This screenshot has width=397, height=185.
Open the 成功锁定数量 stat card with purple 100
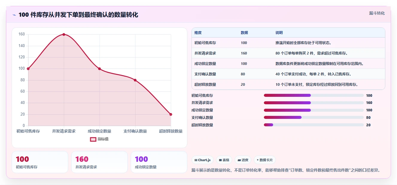(159, 162)
